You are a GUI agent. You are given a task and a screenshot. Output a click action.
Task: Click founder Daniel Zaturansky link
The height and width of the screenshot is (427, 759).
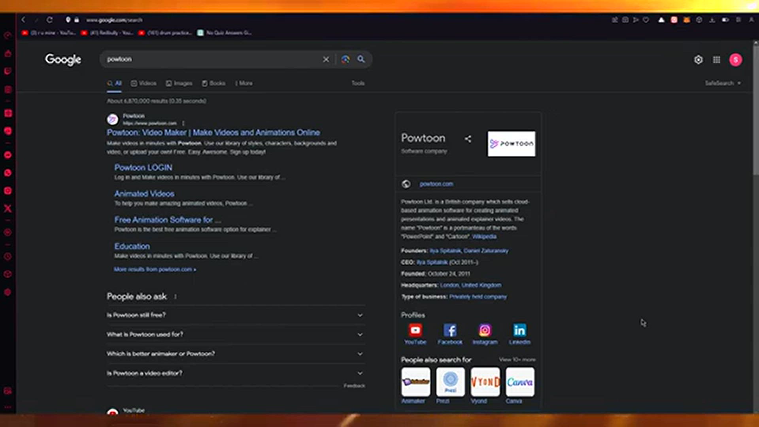pos(486,251)
